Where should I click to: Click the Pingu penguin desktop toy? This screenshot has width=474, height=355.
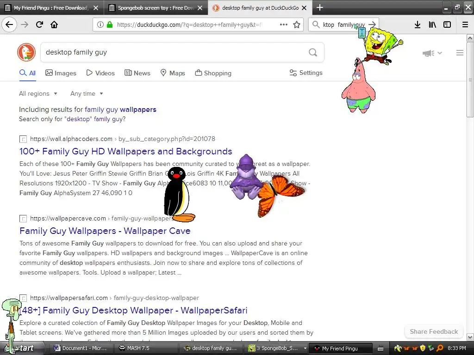click(x=178, y=195)
